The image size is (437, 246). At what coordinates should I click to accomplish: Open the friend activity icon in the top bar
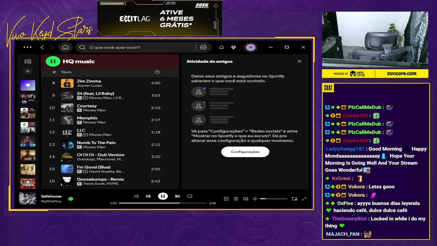[233, 47]
